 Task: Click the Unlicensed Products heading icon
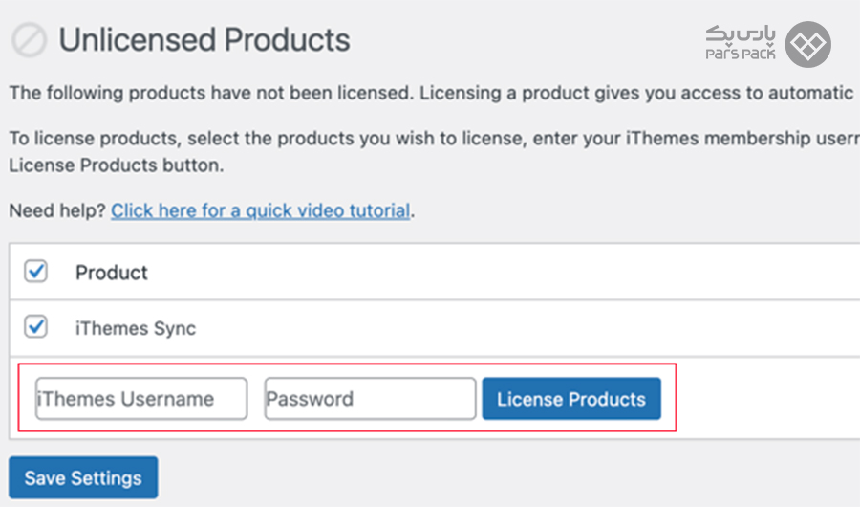coord(29,40)
